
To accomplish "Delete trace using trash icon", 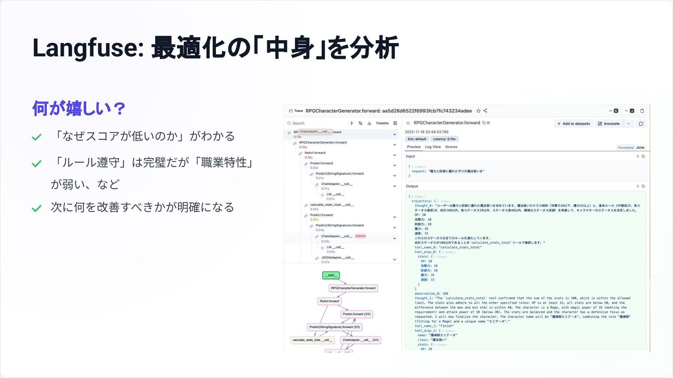I will click(x=642, y=111).
